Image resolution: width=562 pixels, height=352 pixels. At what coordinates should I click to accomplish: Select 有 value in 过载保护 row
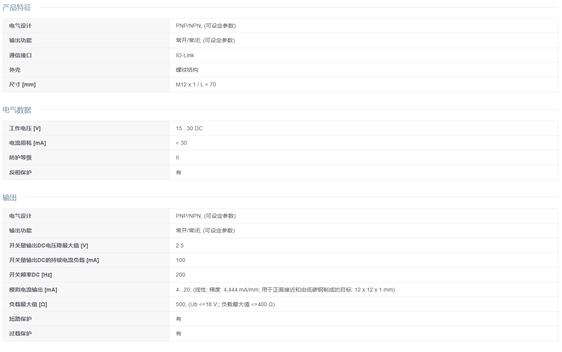[x=178, y=333]
